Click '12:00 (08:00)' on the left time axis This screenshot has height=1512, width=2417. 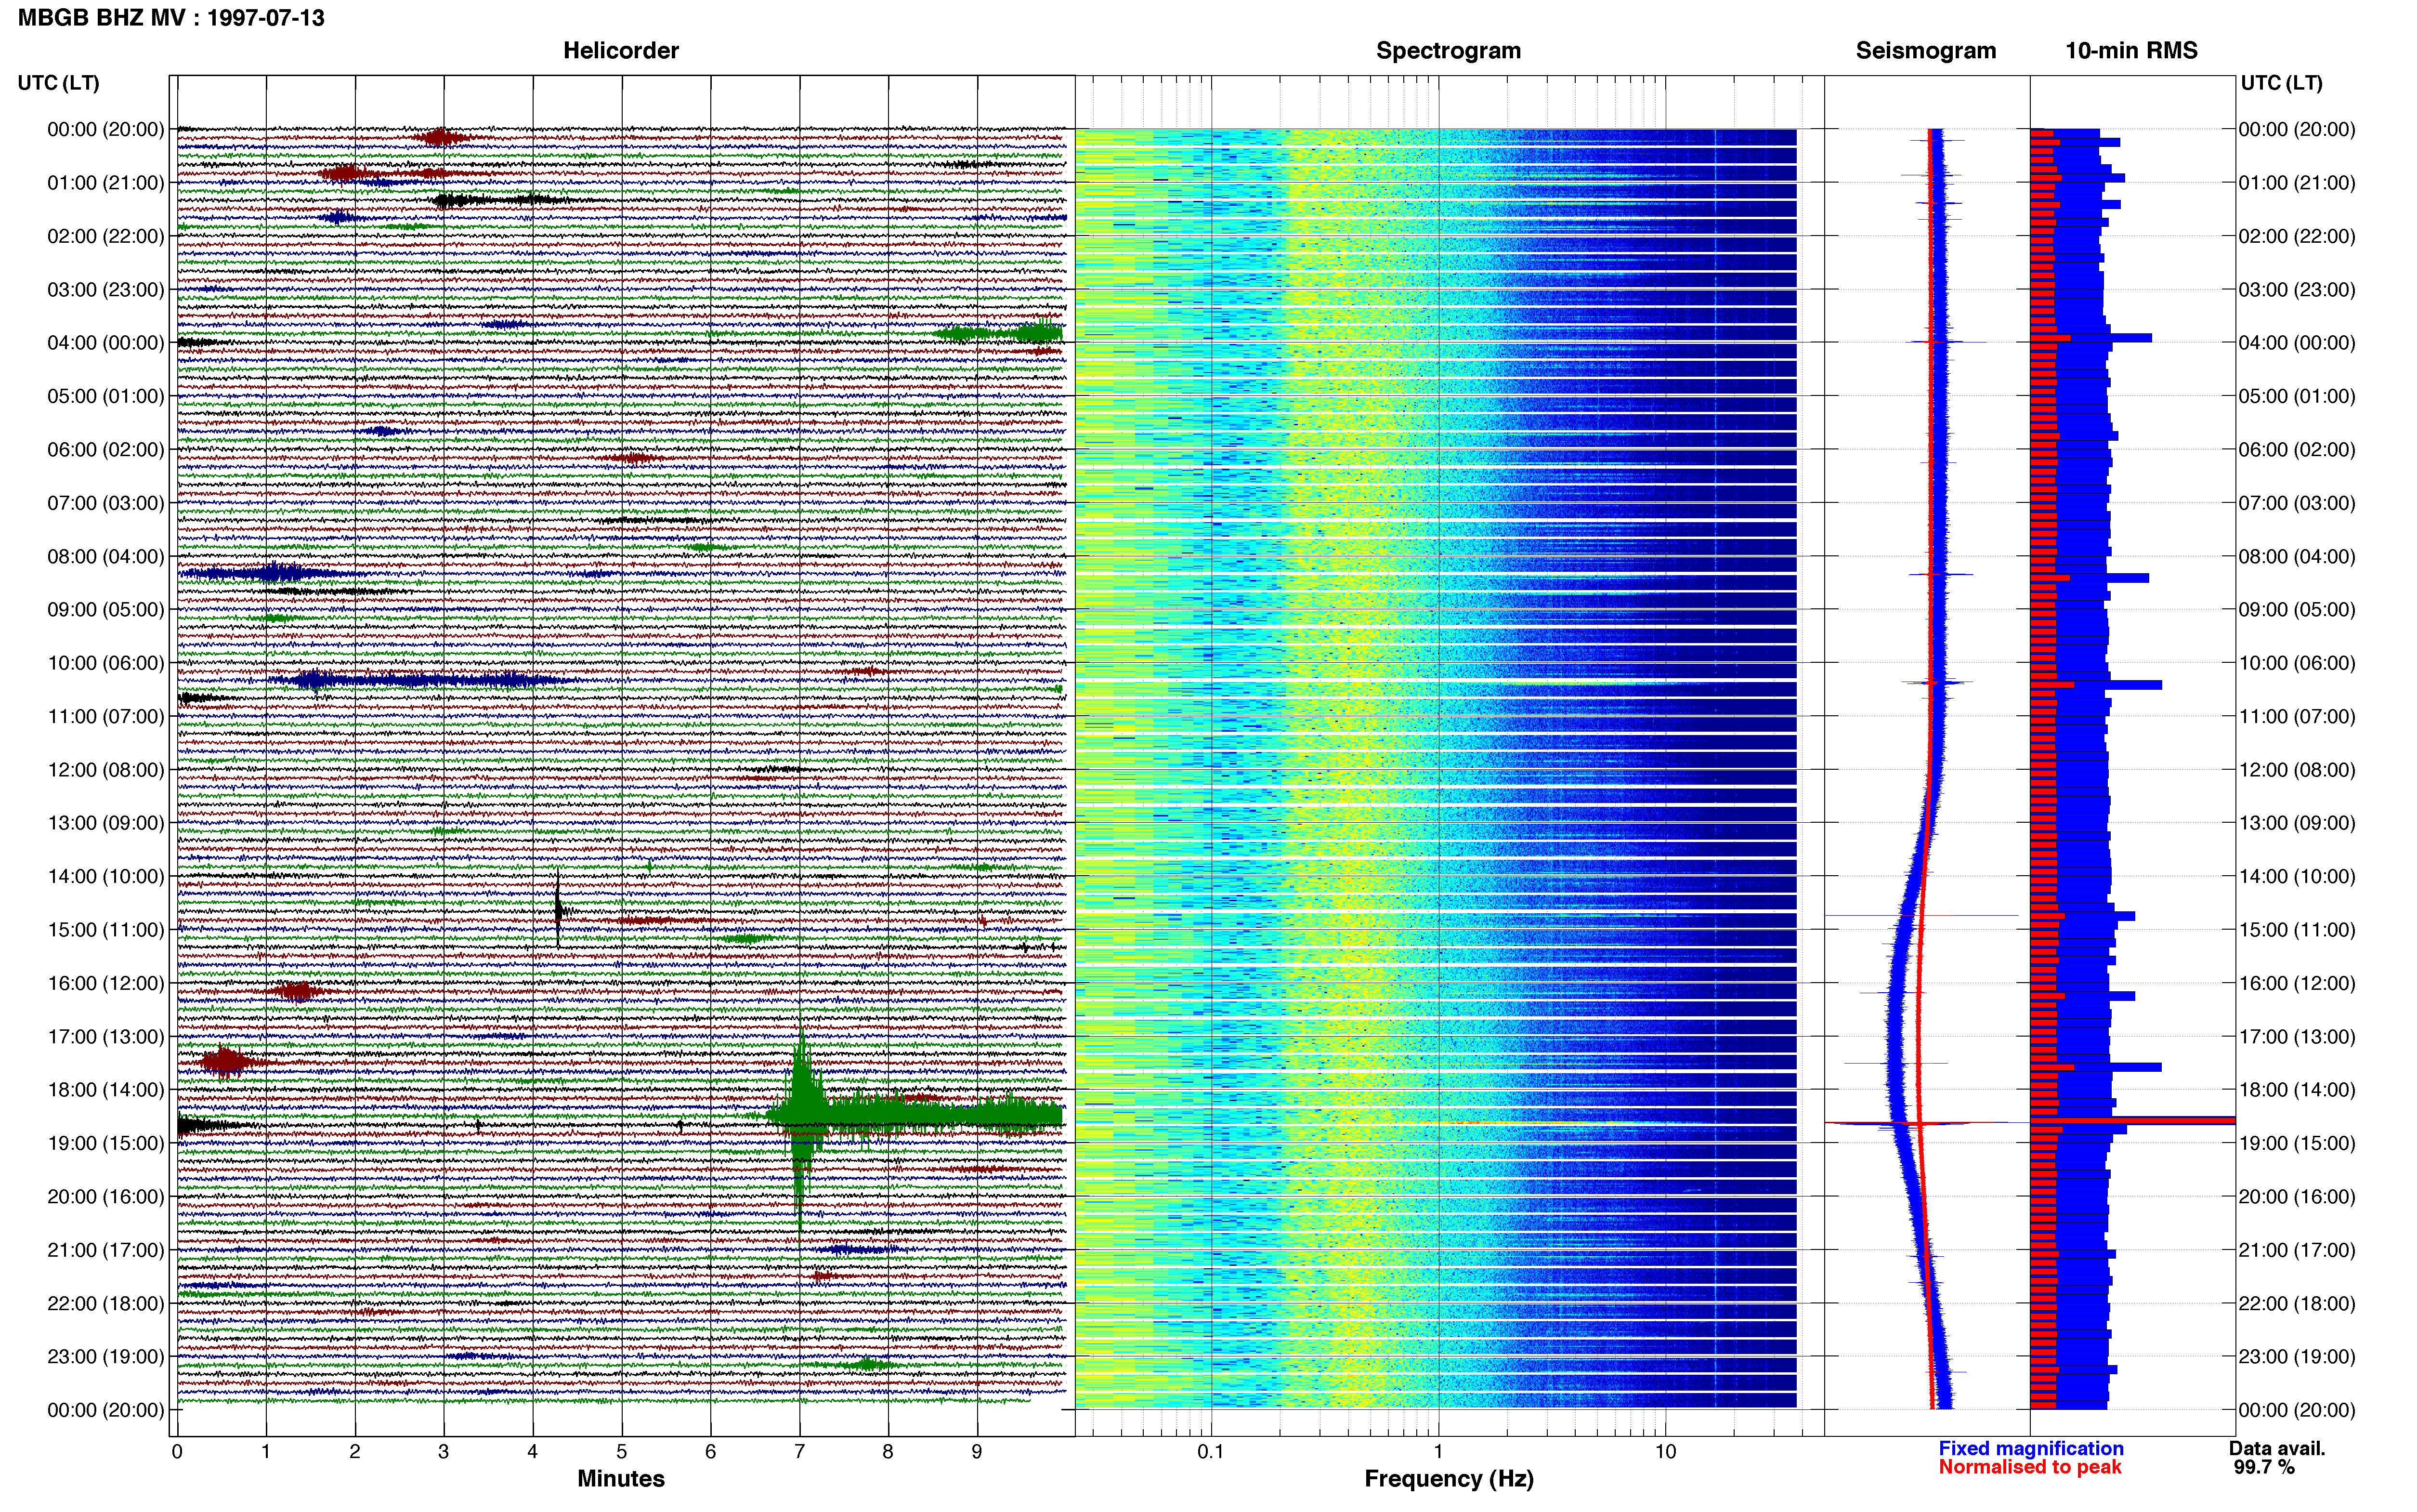(x=106, y=770)
